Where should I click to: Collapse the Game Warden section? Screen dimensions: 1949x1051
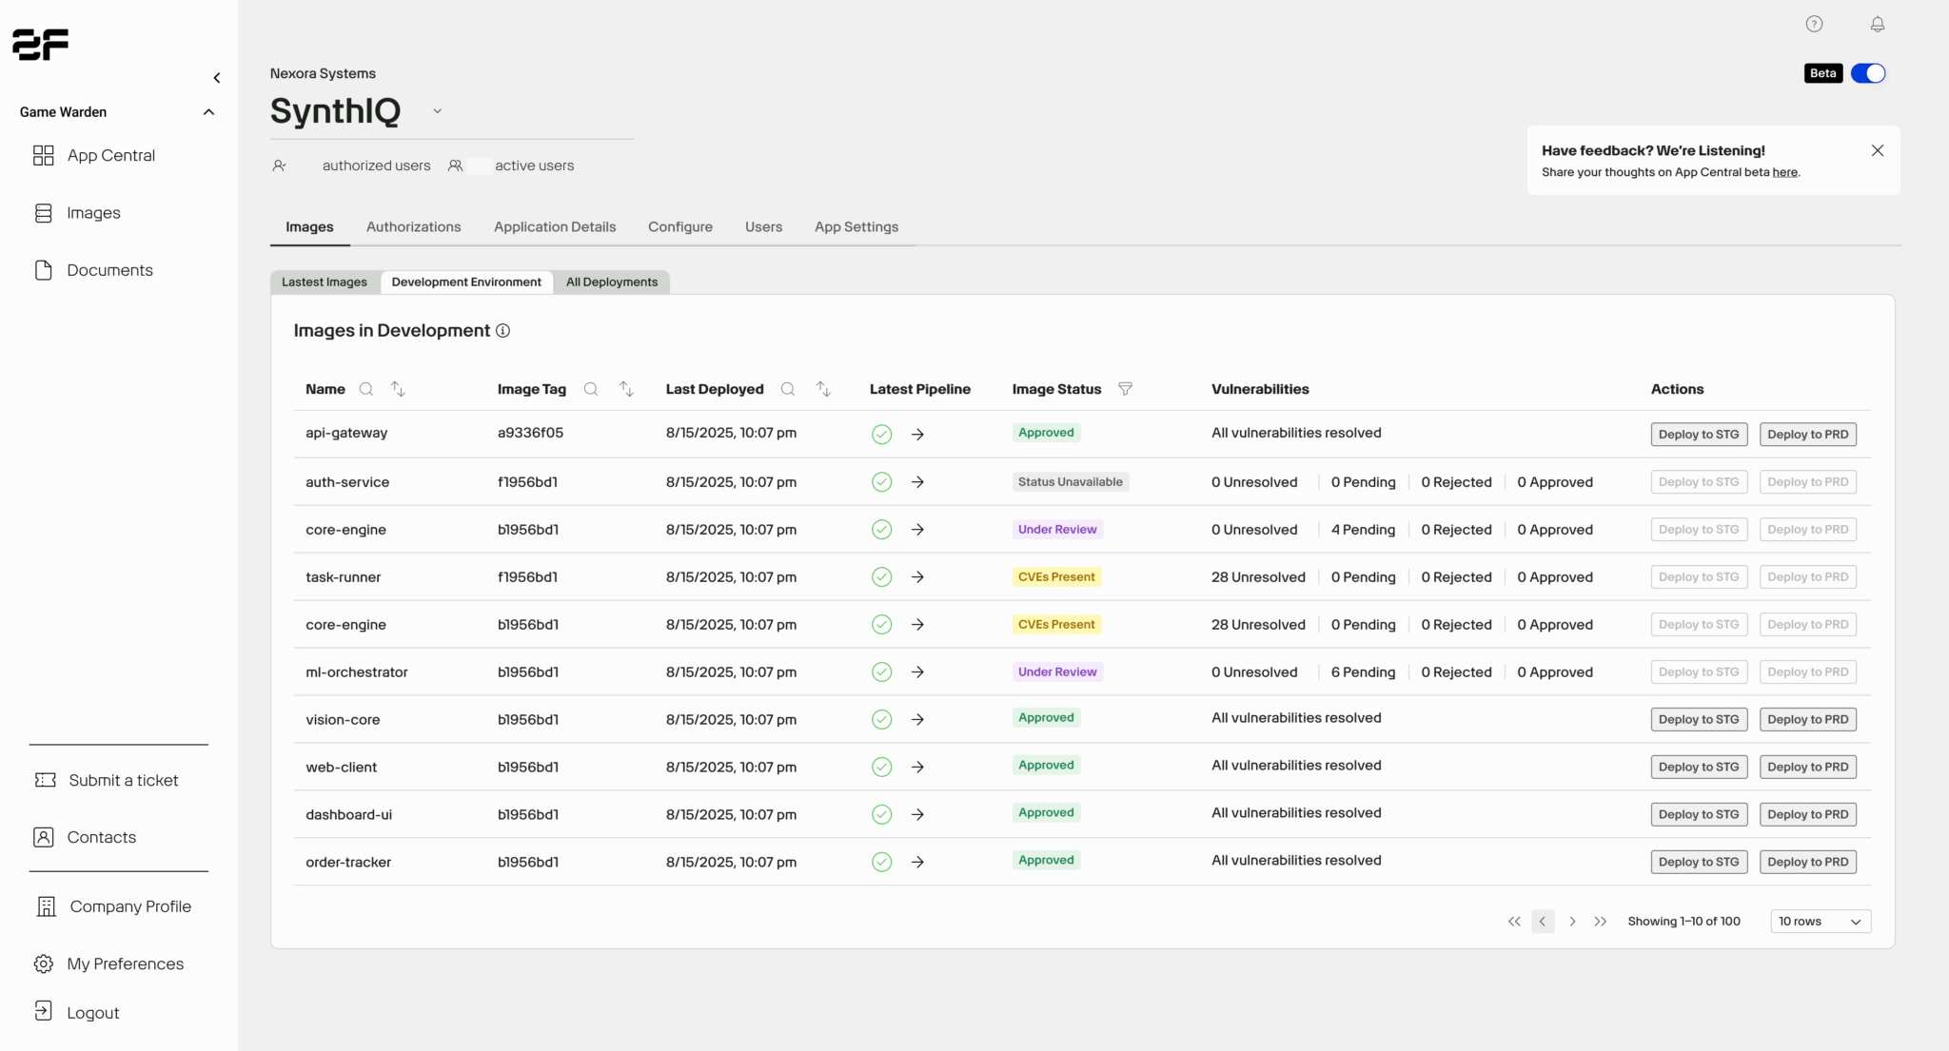(208, 112)
